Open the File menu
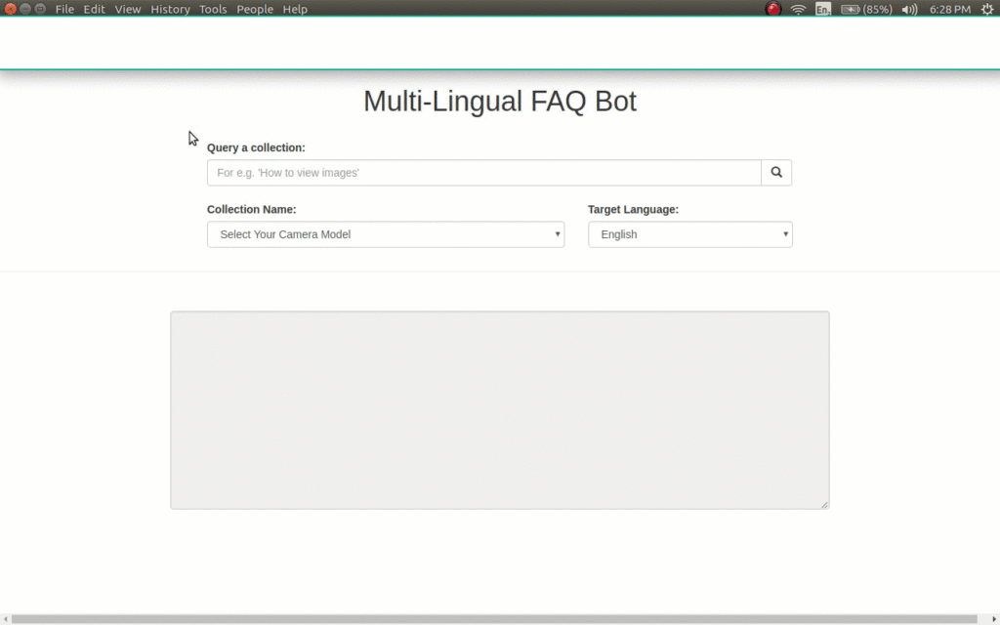Screen dimensions: 1000x625 [64, 10]
